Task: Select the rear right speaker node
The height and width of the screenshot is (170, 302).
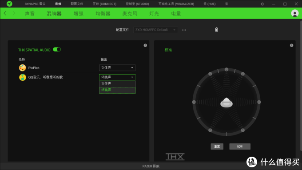Action: (242, 130)
